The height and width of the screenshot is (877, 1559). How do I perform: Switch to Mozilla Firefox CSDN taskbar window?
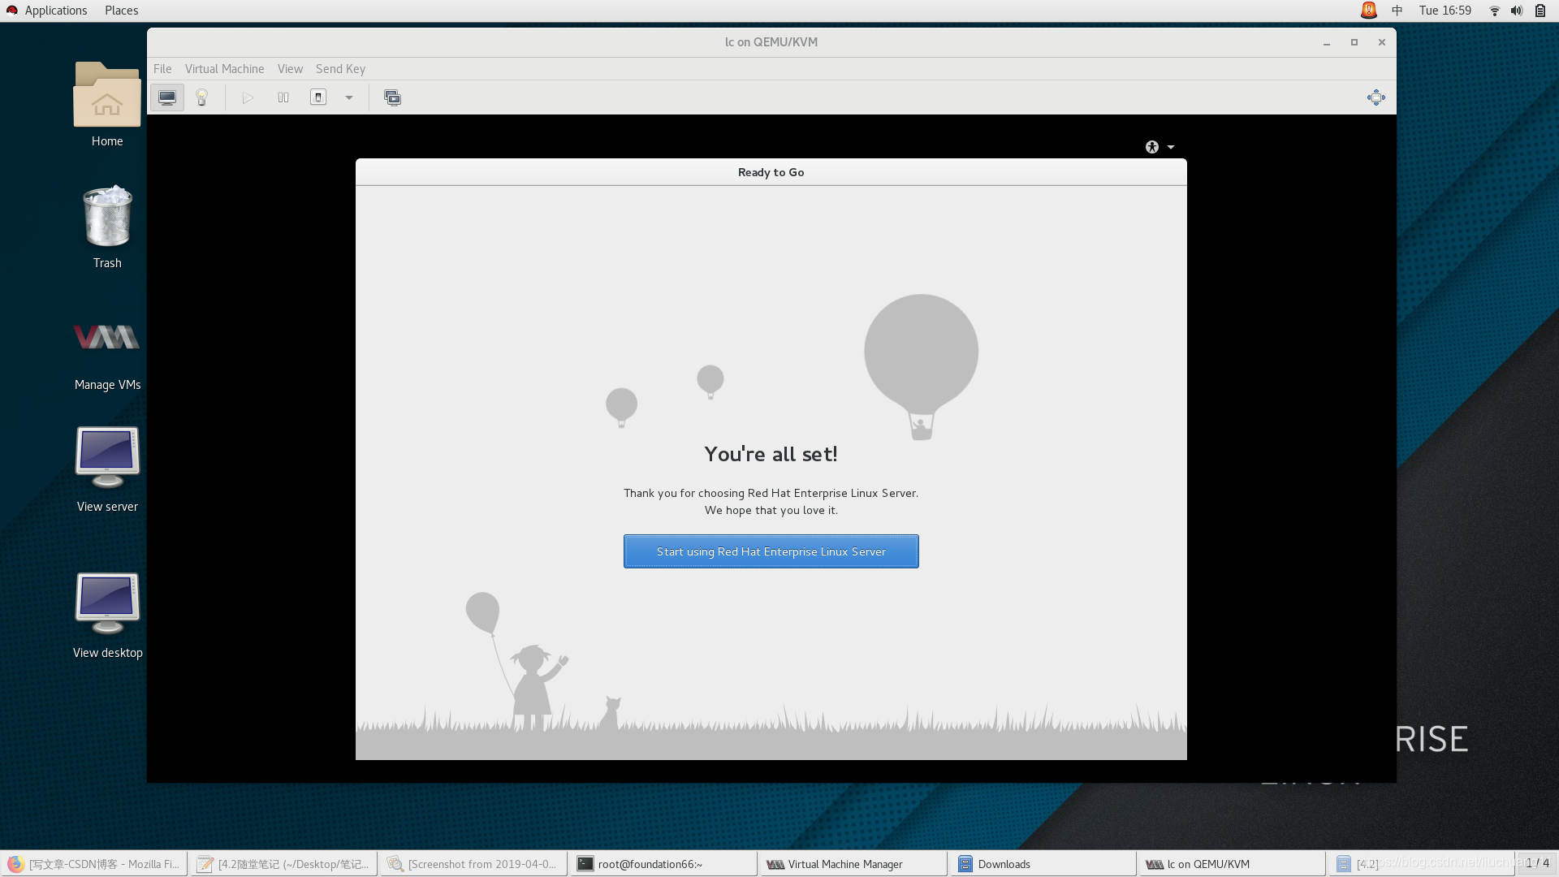coord(94,864)
